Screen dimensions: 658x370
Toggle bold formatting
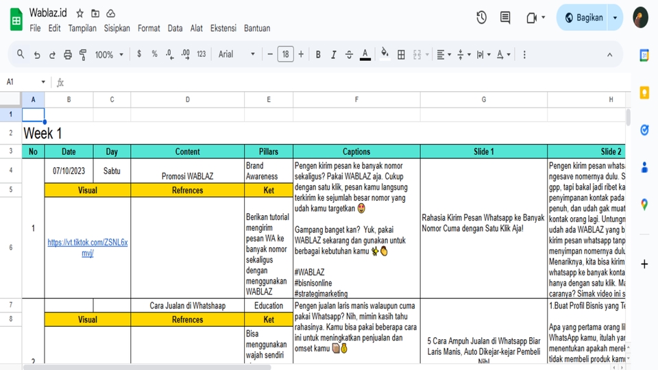point(318,55)
